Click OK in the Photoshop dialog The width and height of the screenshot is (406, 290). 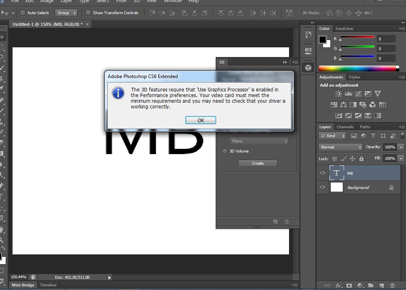click(x=201, y=120)
